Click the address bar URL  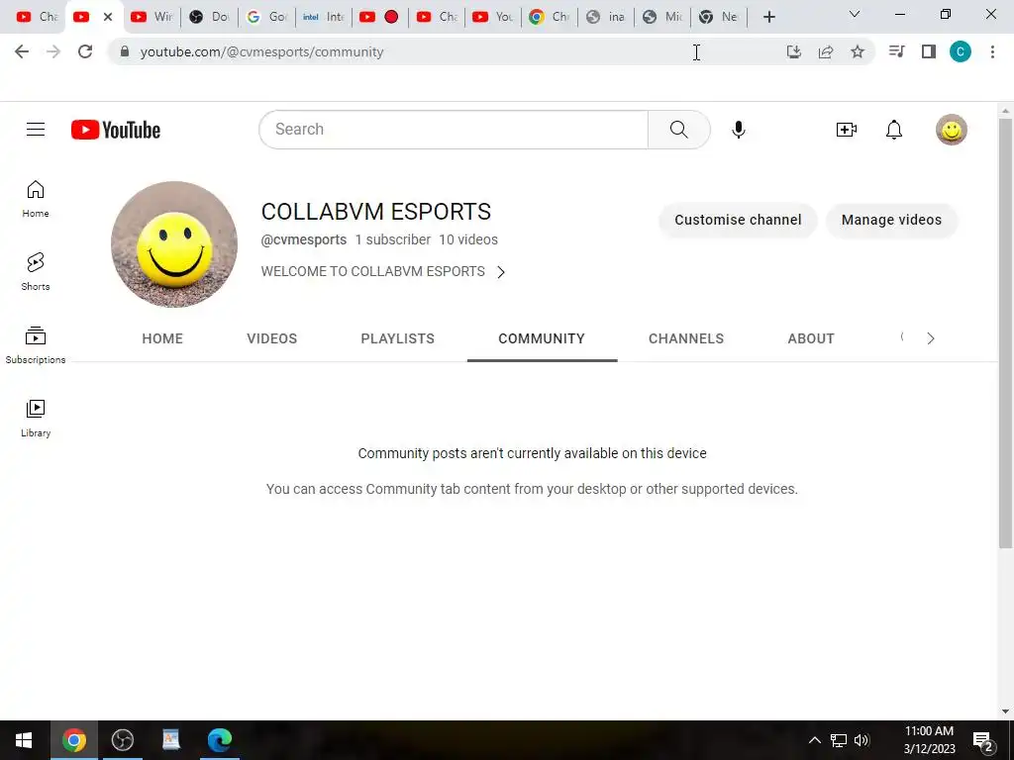tap(261, 51)
